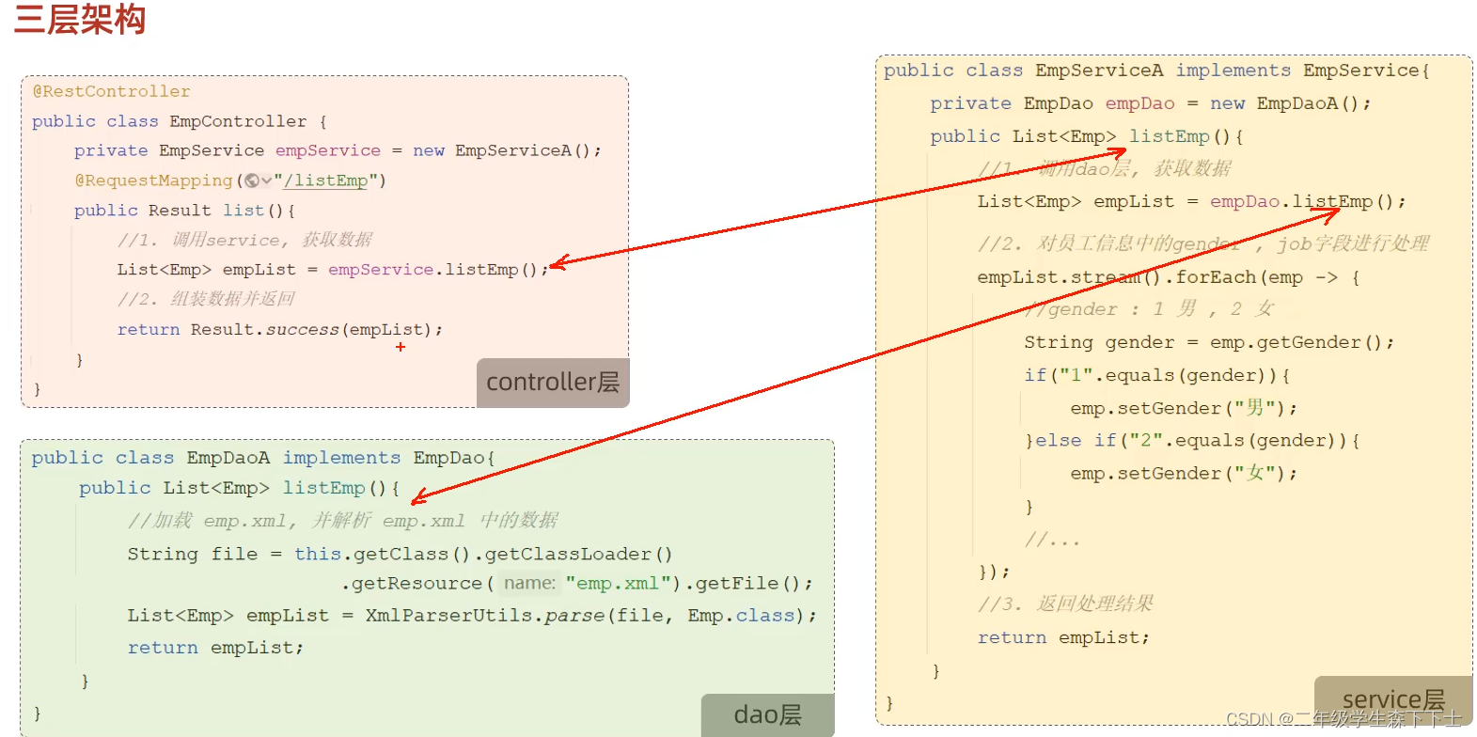This screenshot has height=737, width=1477.
Task: Click the comment "//1. 调用dao层, 获取数据"
Action: point(1105,168)
